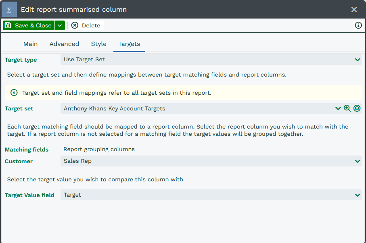Click the circled X delete icon
Viewport: 366px width, 243px height.
point(75,25)
